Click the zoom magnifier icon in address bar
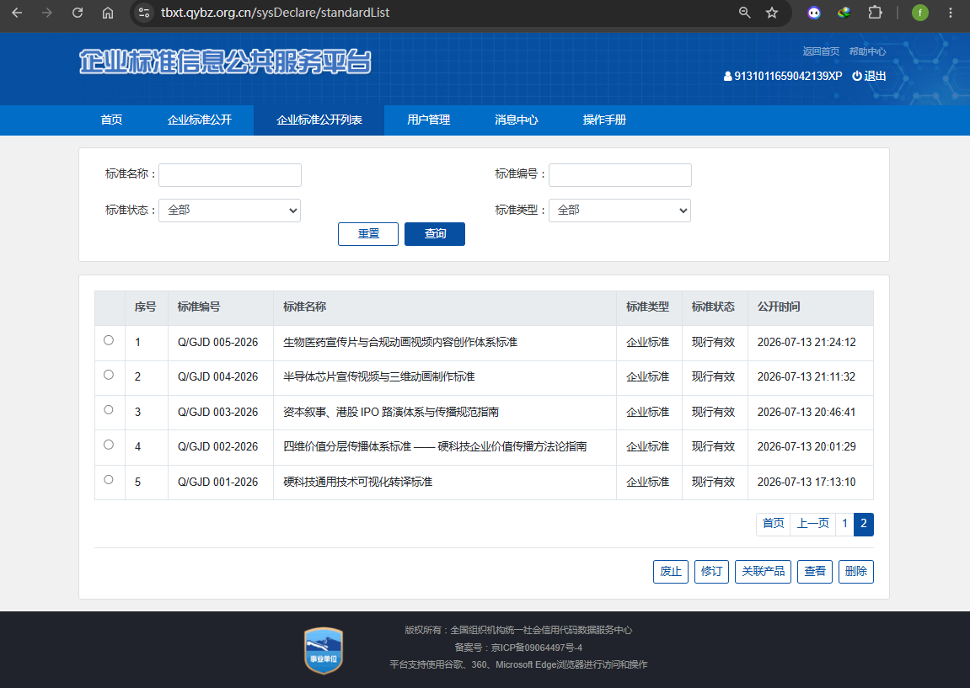970x688 pixels. click(745, 13)
